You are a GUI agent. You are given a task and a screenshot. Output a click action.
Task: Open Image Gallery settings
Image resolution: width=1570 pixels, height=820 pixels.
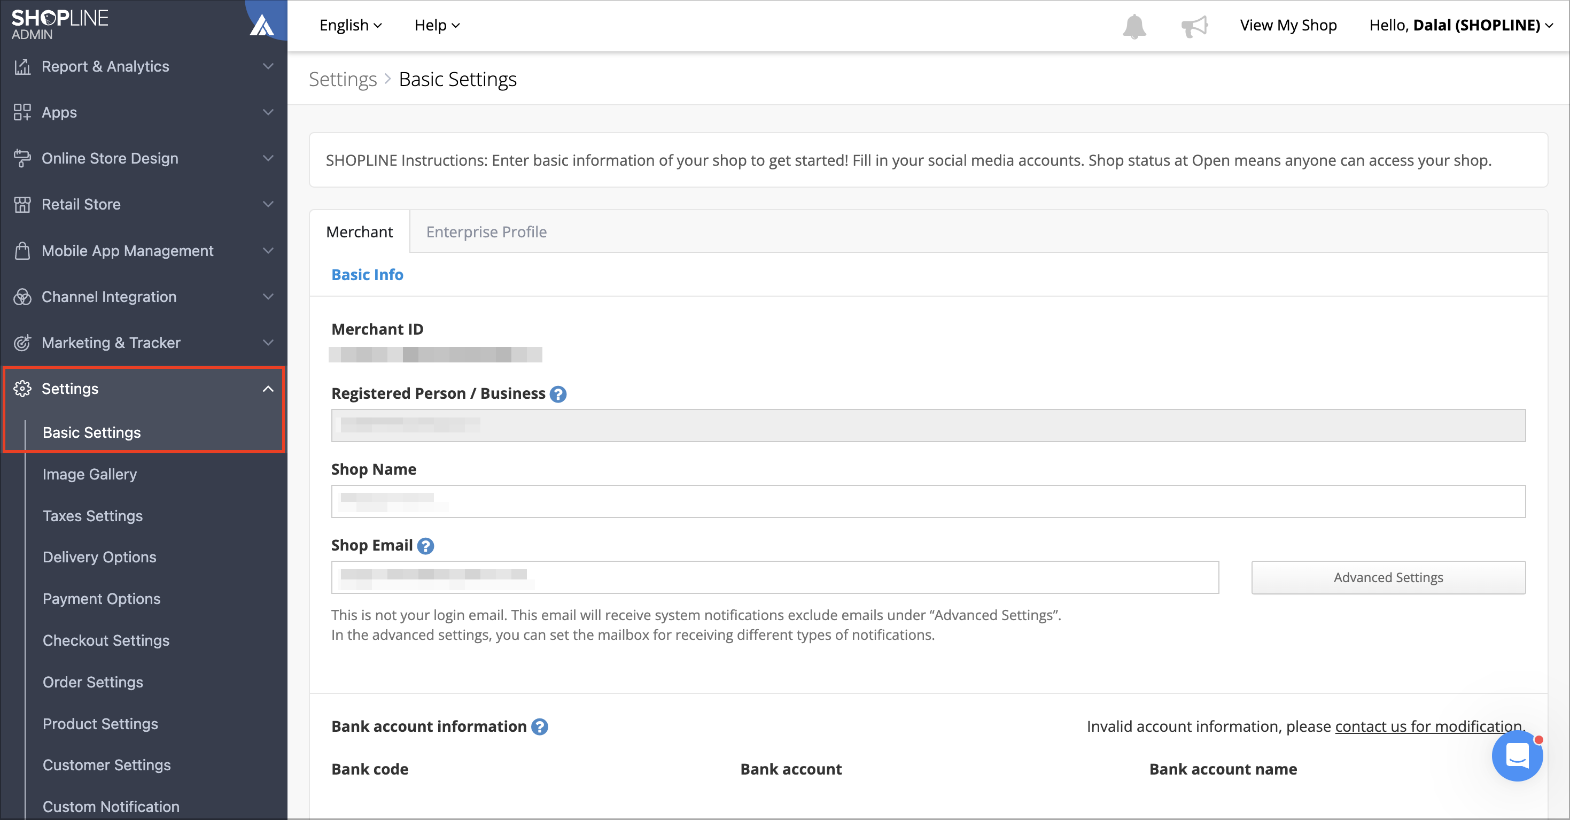click(90, 474)
